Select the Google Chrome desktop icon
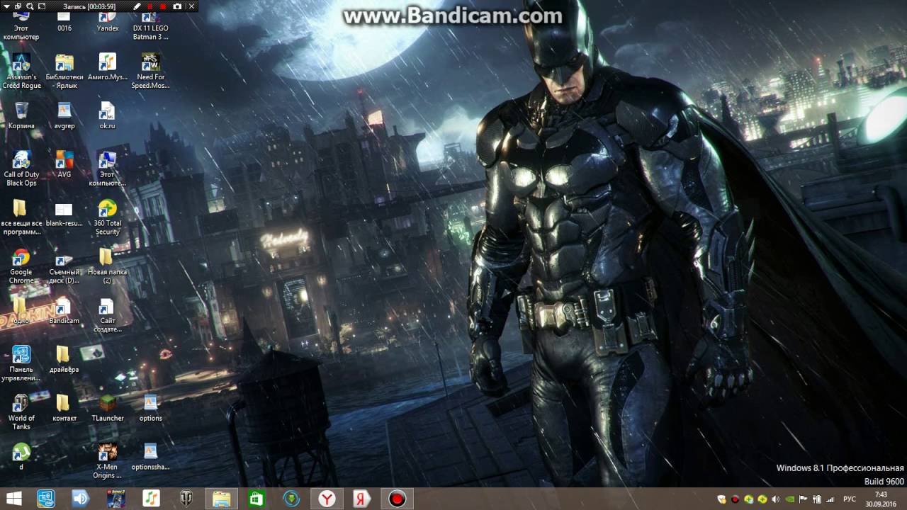 point(21,266)
